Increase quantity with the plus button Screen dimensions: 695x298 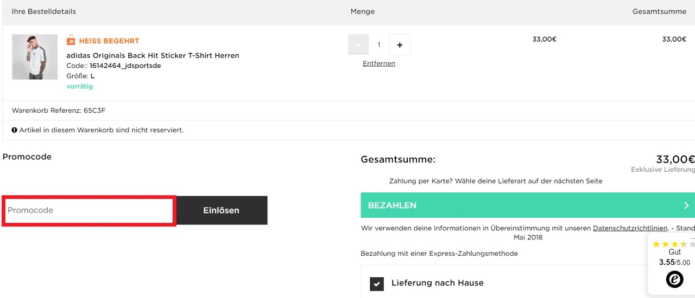coord(400,44)
